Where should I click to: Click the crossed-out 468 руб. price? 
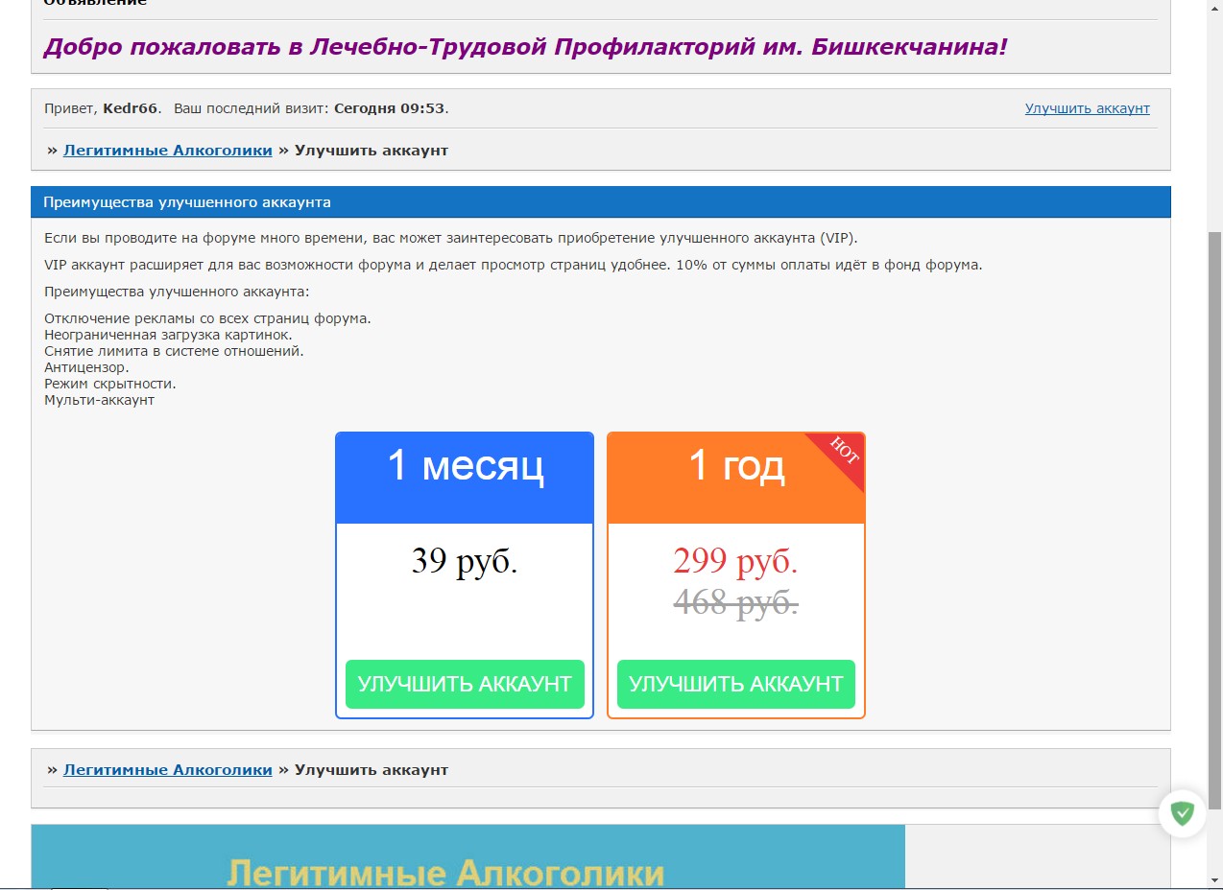736,602
